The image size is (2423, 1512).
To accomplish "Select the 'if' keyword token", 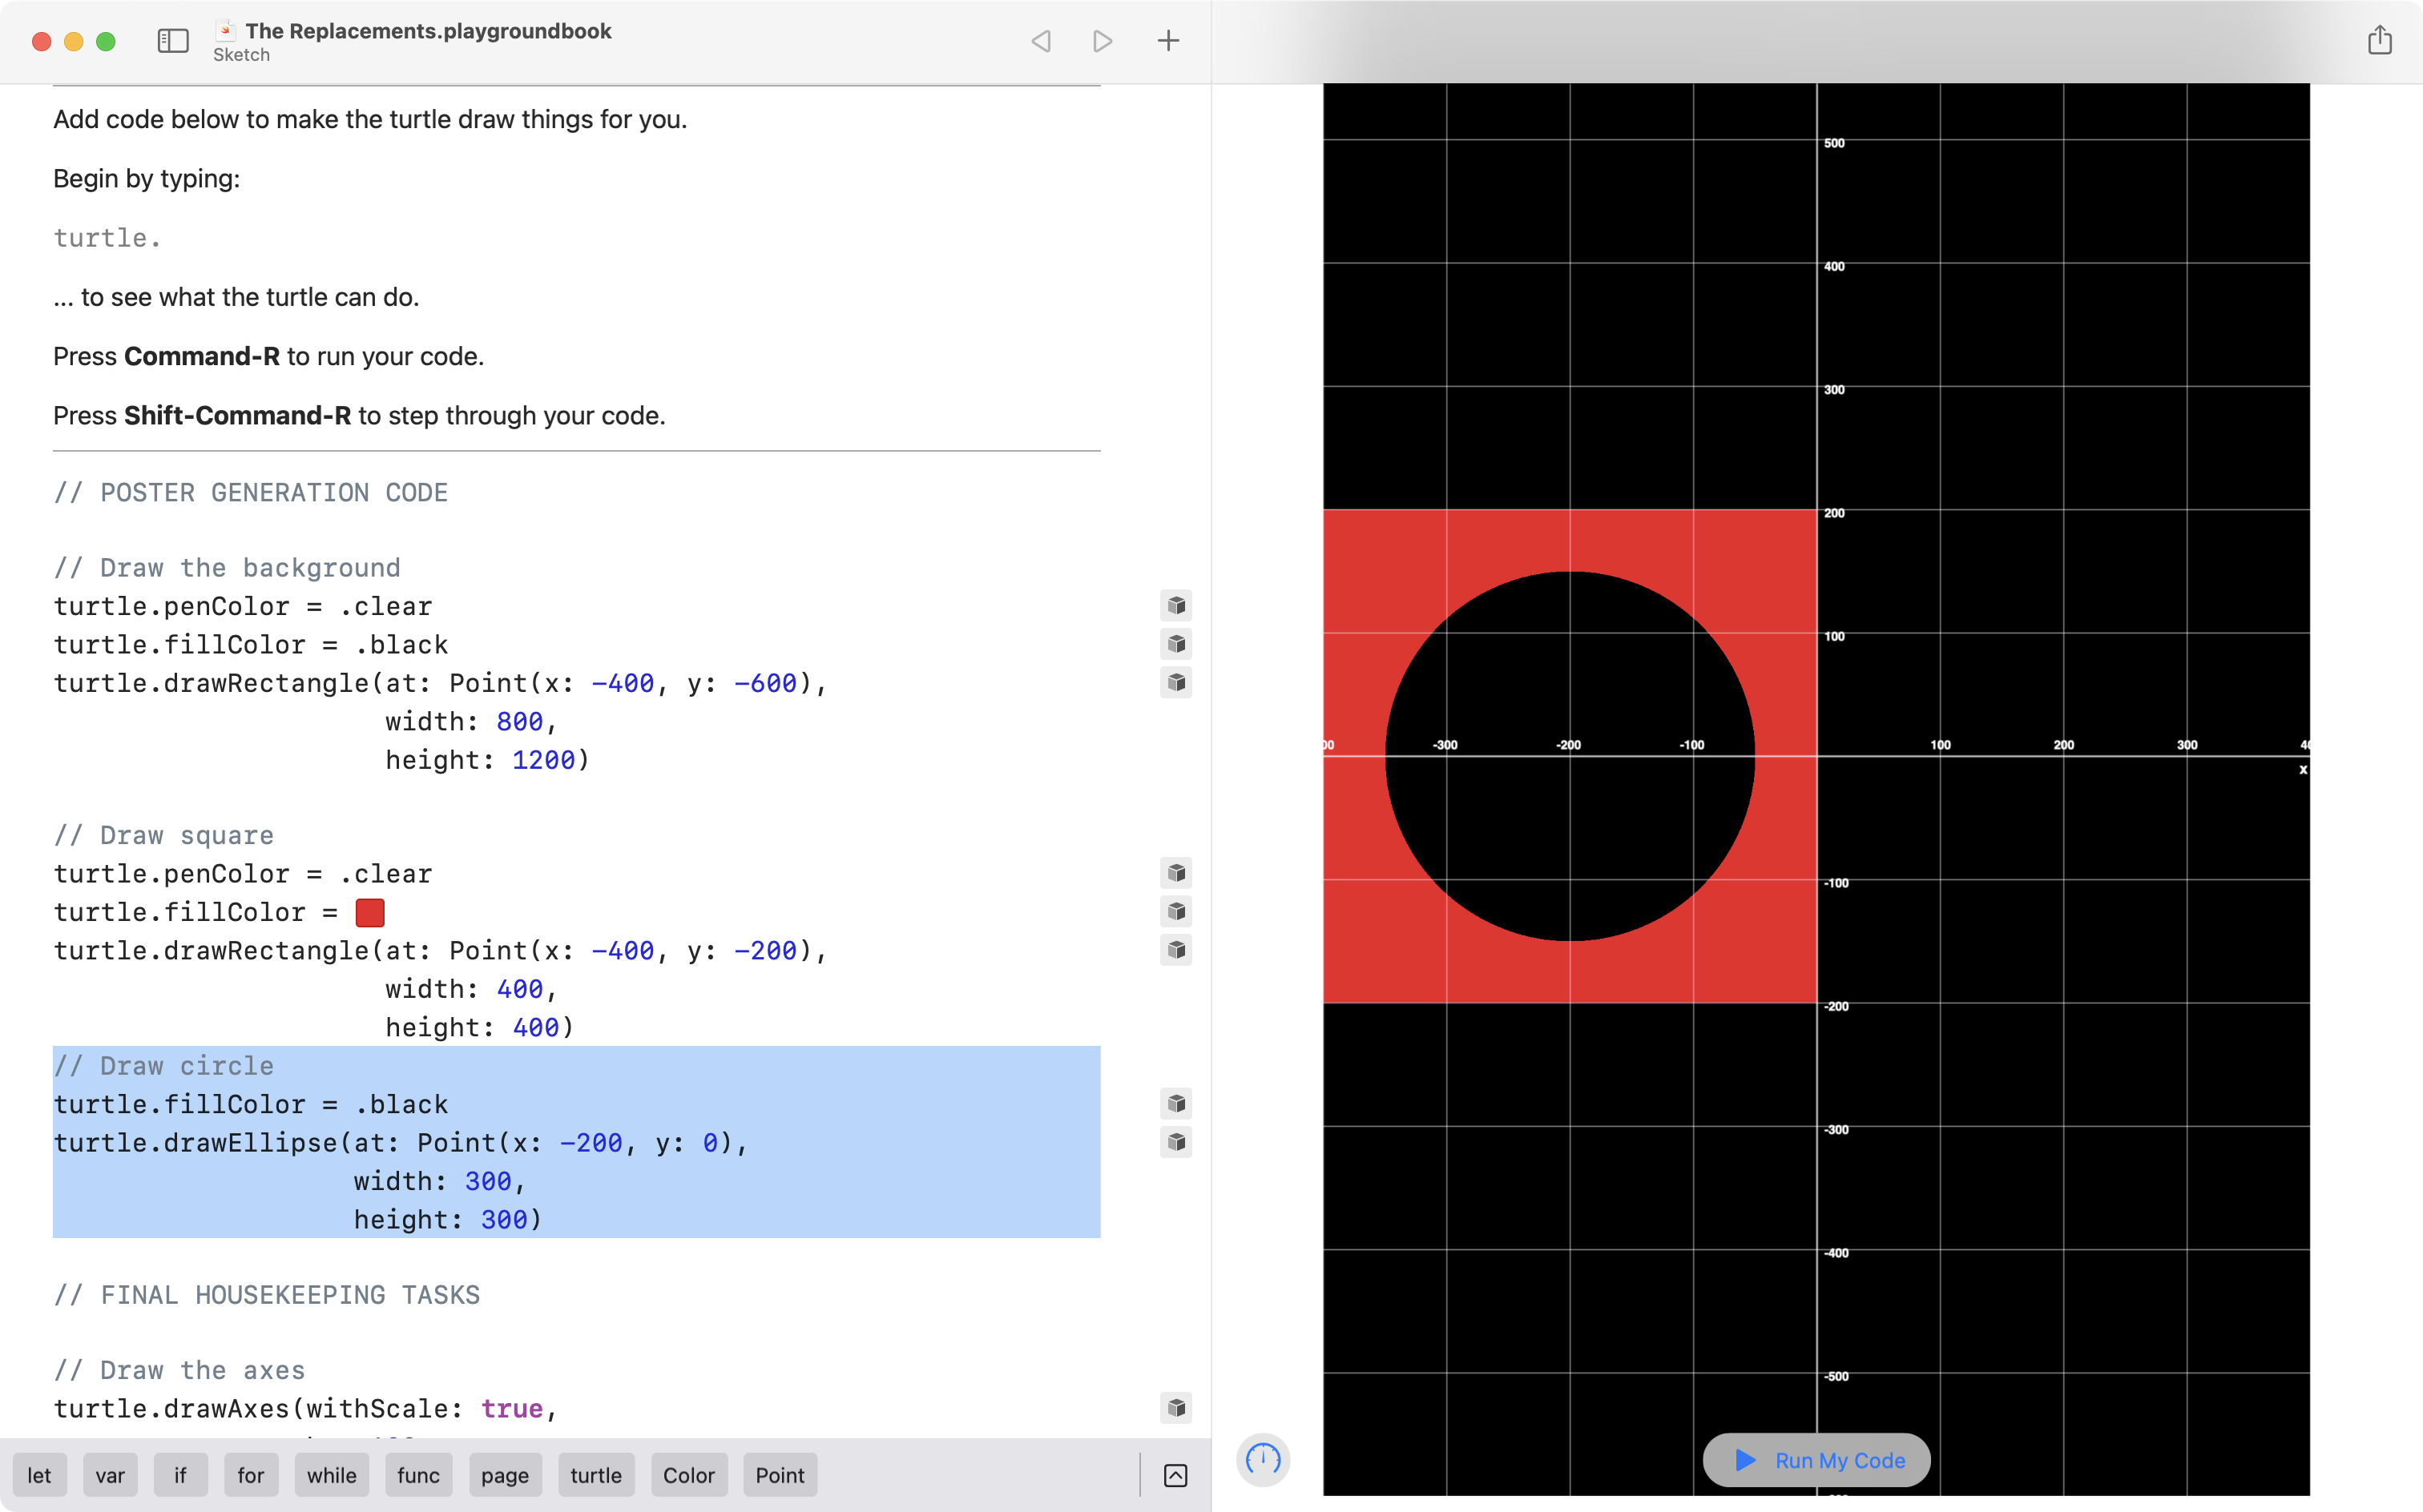I will point(179,1475).
